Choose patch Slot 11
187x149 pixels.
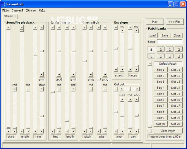[x=175, y=70]
